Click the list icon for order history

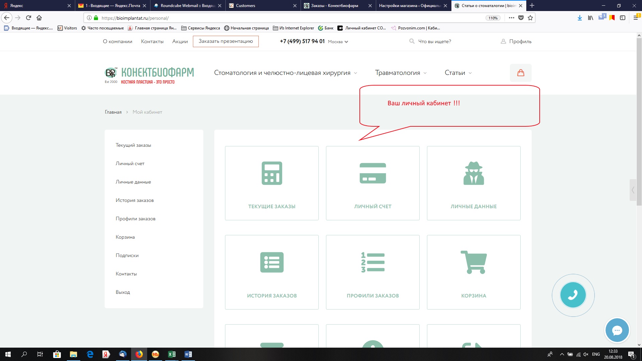click(272, 262)
